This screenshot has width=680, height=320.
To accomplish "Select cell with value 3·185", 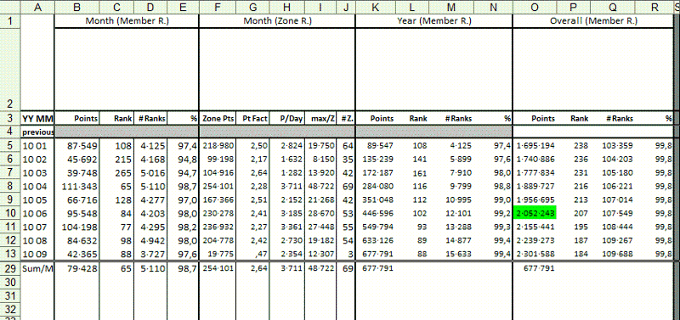I will [286, 213].
